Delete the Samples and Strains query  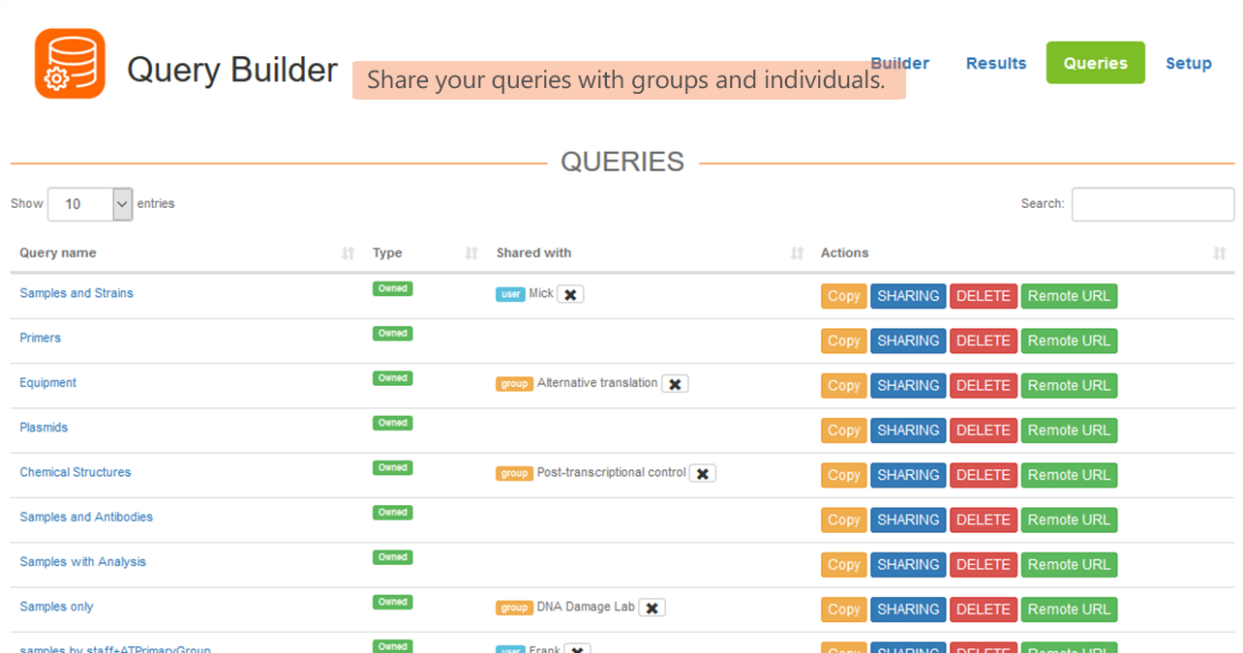click(984, 296)
